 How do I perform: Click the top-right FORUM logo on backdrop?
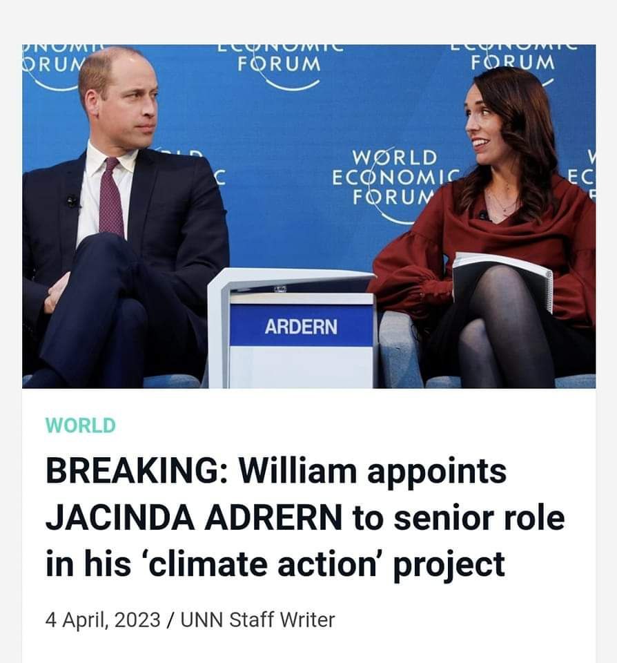point(513,64)
